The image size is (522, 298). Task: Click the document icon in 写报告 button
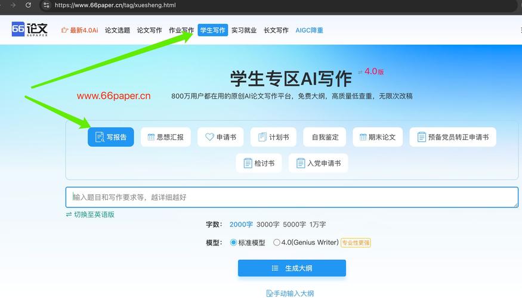click(100, 137)
